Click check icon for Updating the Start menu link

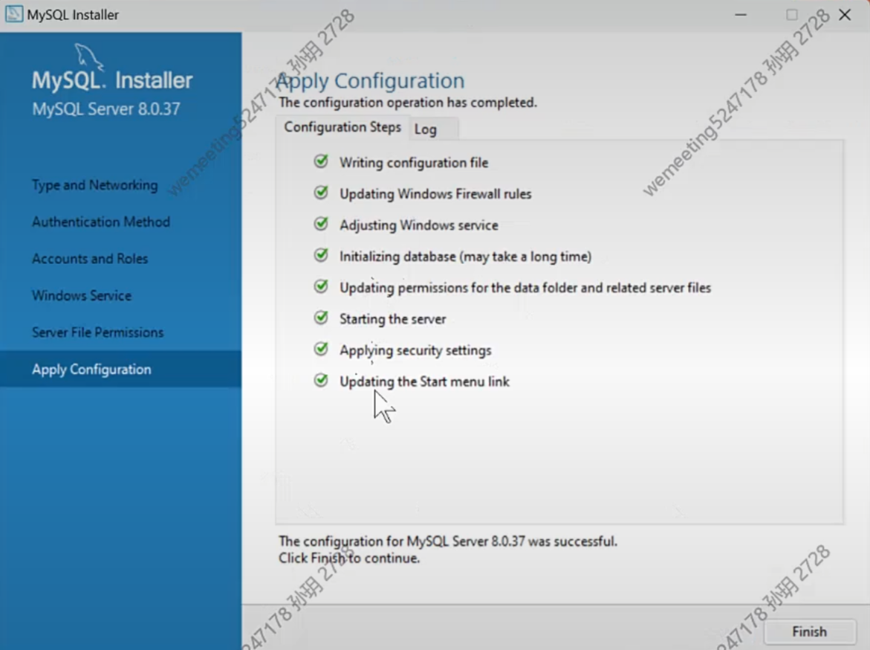321,380
